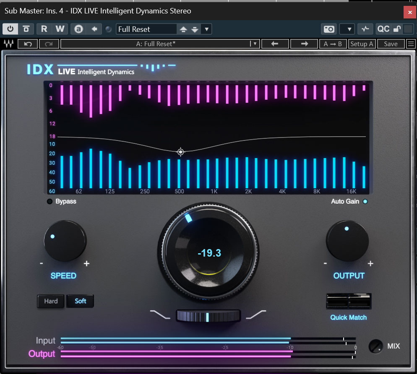Load next preset with right arrow
This screenshot has width=417, height=374.
tap(305, 44)
